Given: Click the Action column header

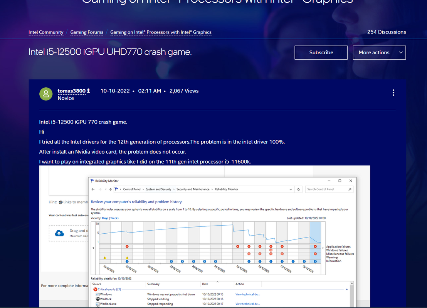Looking at the screenshot, I should tap(240, 284).
